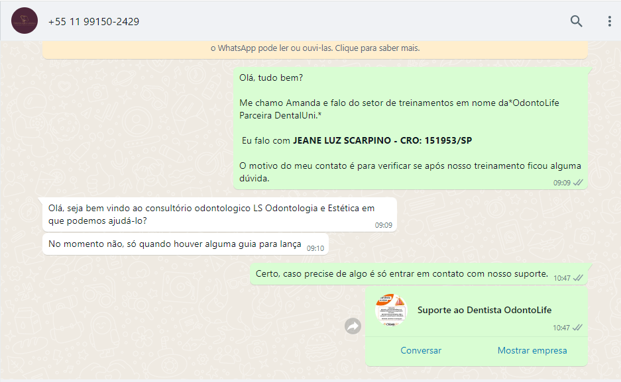Open the search in conversation magnifier icon
Image resolution: width=621 pixels, height=382 pixels.
coord(576,21)
